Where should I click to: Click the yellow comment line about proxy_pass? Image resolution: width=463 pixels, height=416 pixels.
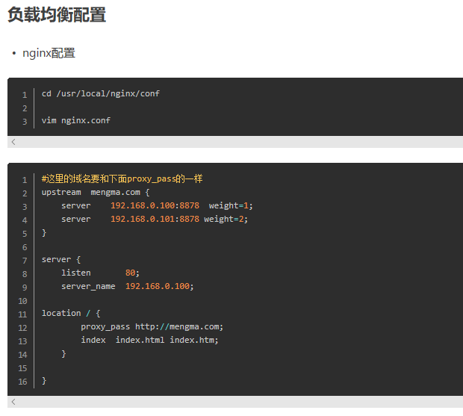(x=122, y=178)
